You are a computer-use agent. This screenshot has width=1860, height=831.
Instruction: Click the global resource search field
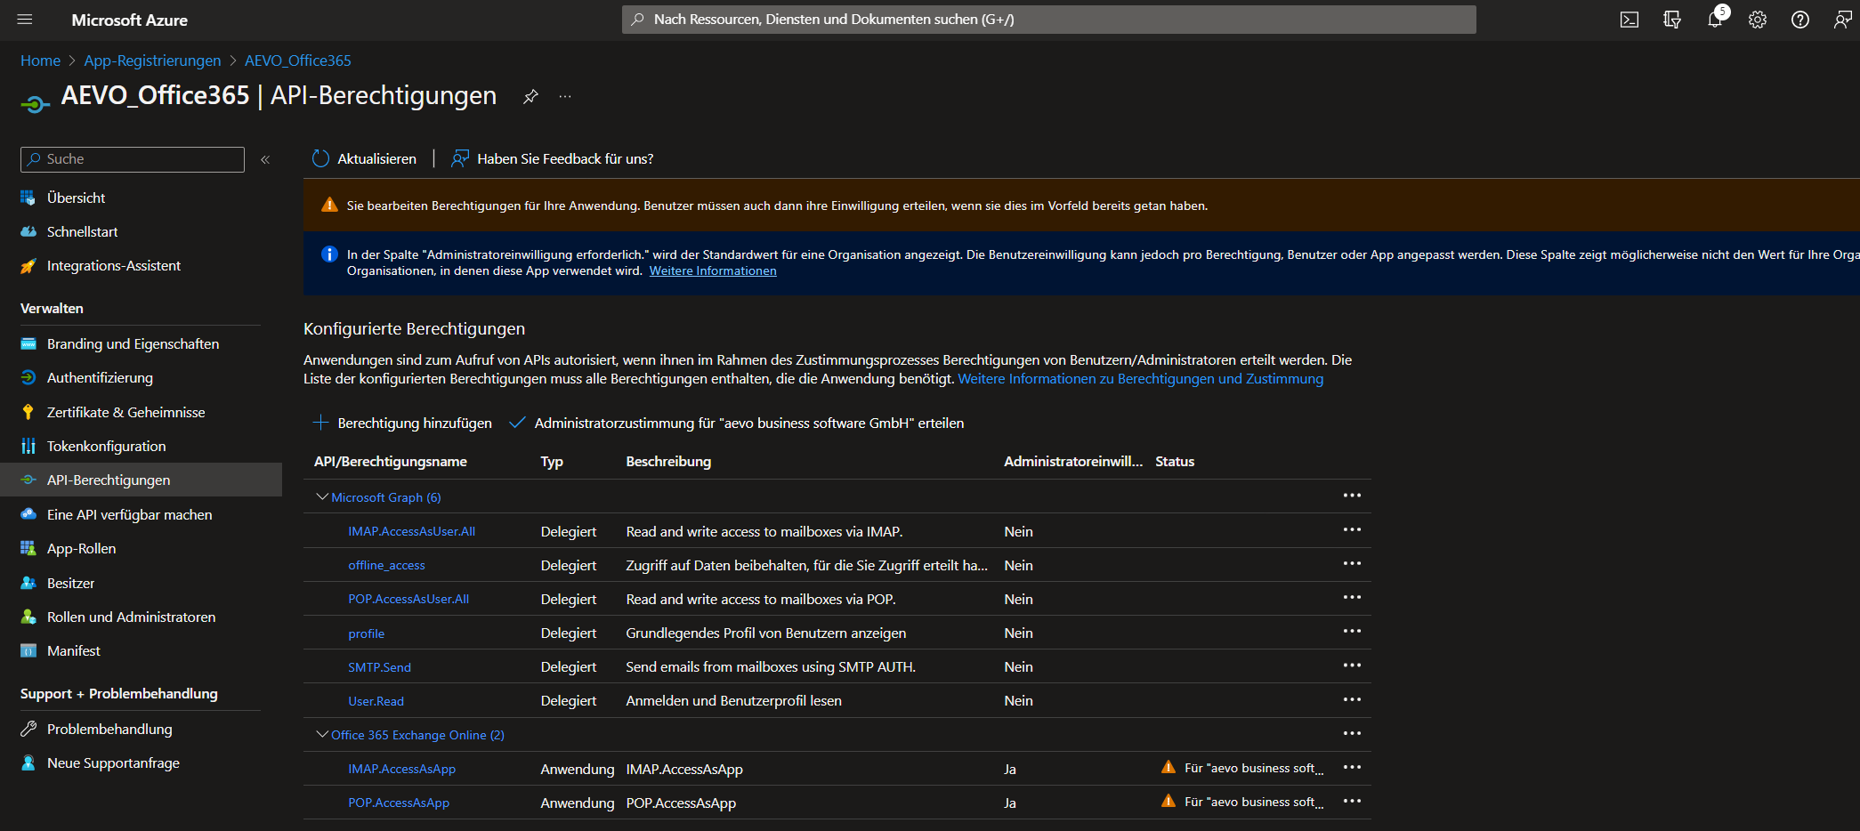[1048, 19]
